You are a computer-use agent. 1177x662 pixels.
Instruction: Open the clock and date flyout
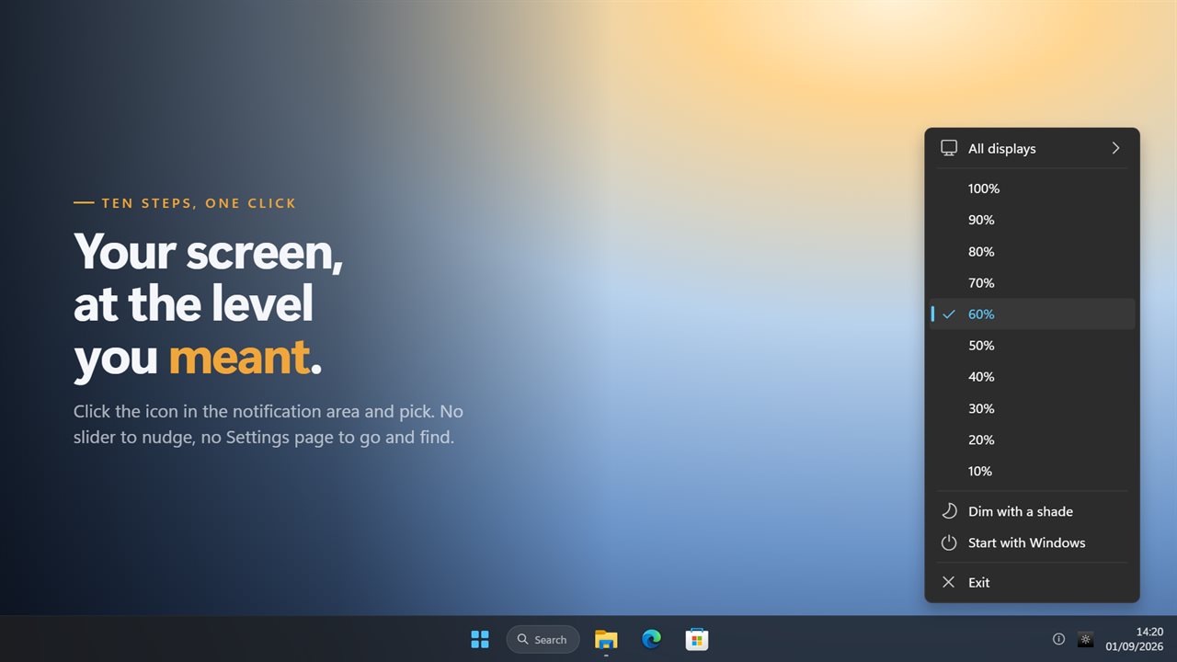[1137, 639]
